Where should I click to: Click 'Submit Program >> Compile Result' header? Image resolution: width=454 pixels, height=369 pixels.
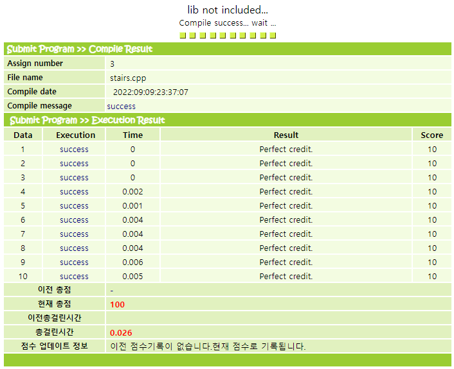[80, 49]
